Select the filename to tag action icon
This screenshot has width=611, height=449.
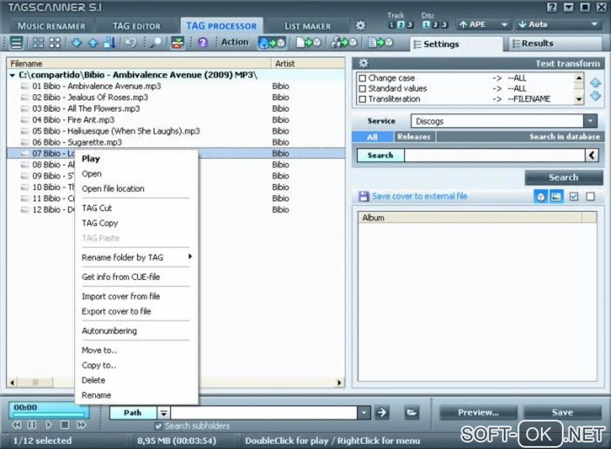pos(308,43)
